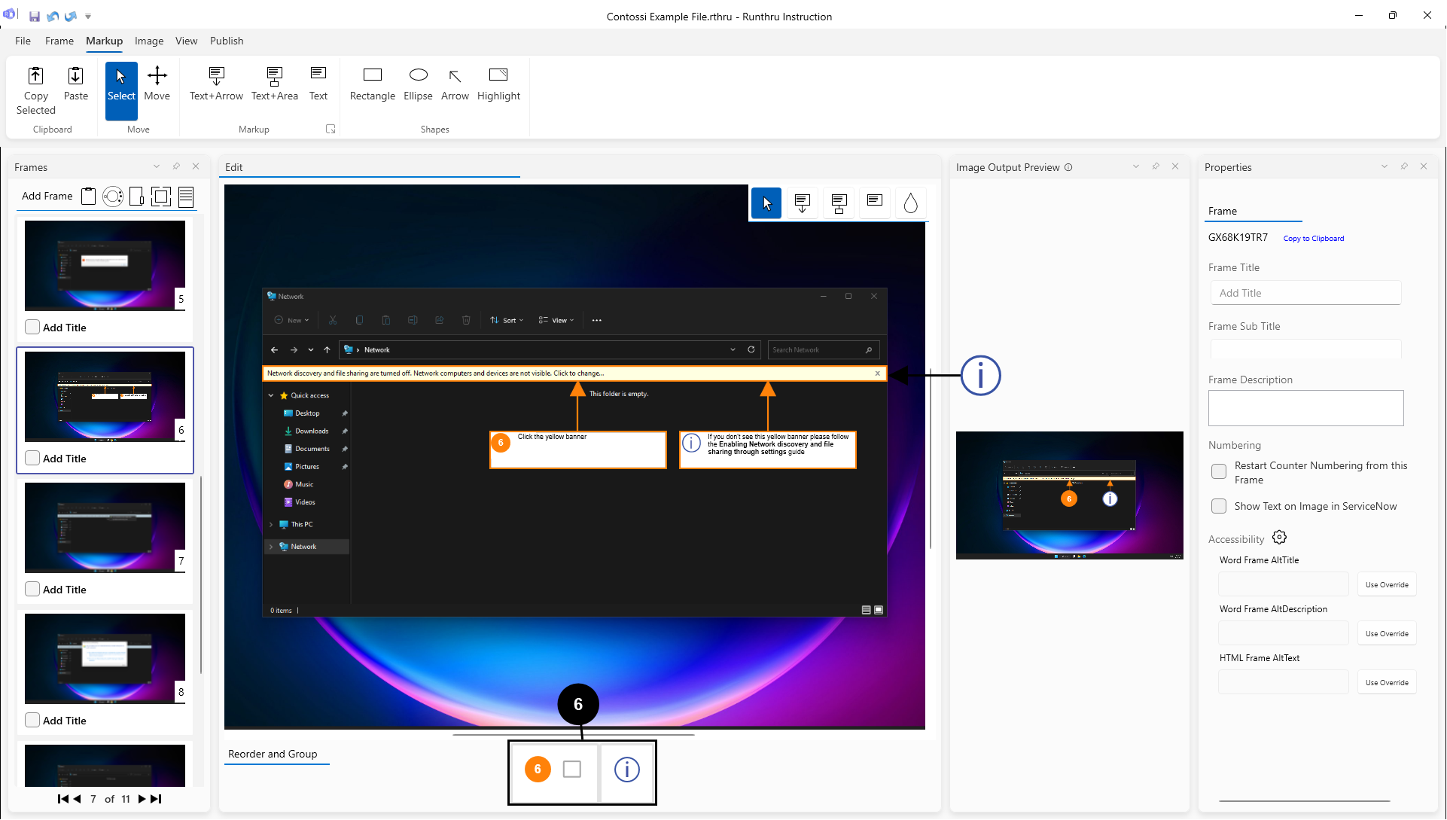Enable Restart Counter Numbering checkbox
Viewport: 1447px width, 820px height.
click(1219, 472)
